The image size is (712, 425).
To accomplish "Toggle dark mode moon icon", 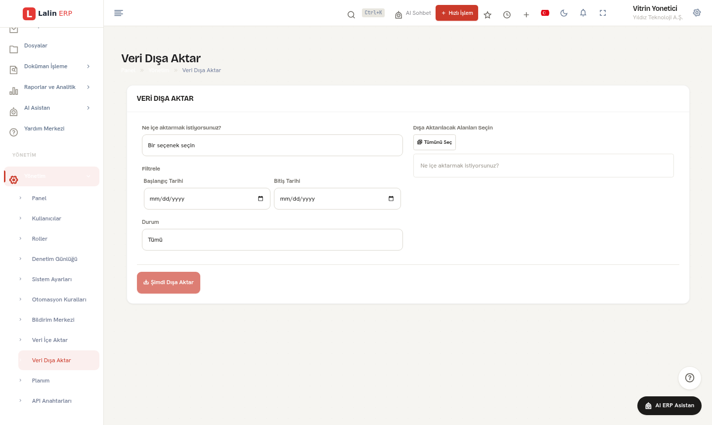I will pos(564,13).
